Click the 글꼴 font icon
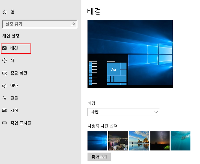 pyautogui.click(x=4, y=98)
